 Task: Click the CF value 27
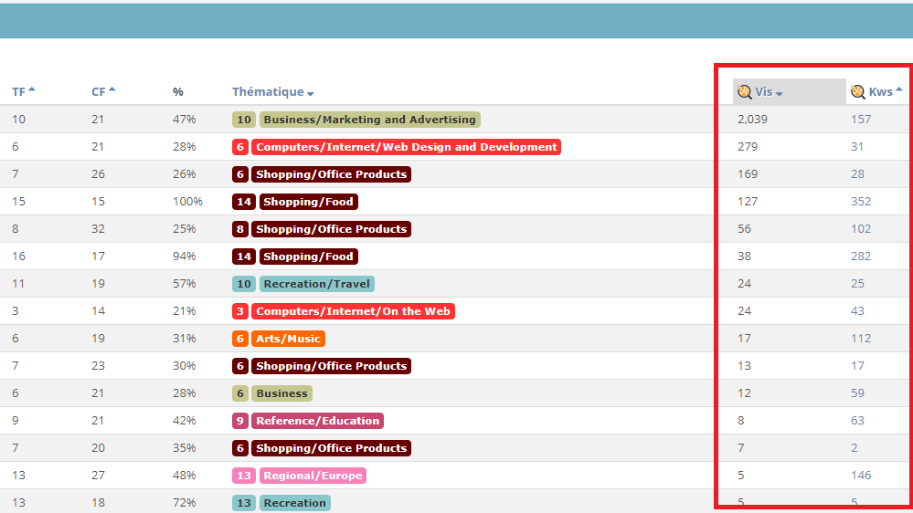98,475
